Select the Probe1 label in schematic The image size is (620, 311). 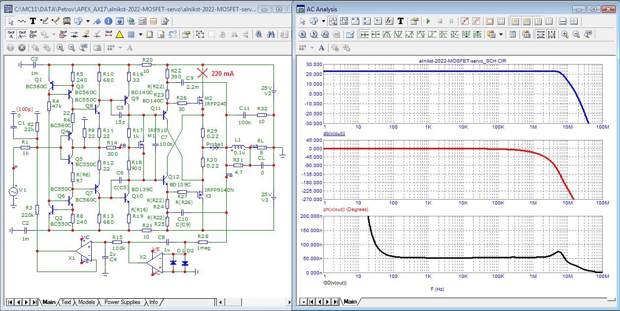215,144
